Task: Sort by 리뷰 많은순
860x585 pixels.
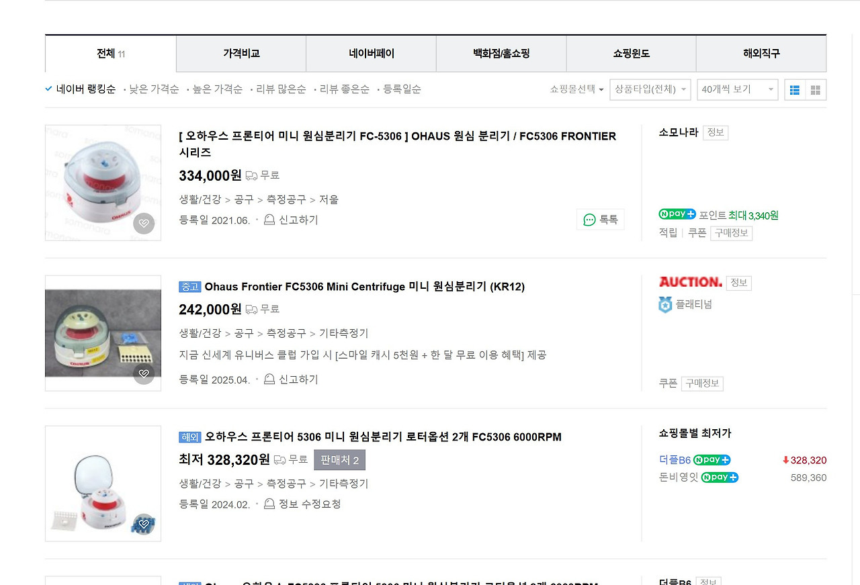Action: pos(281,89)
